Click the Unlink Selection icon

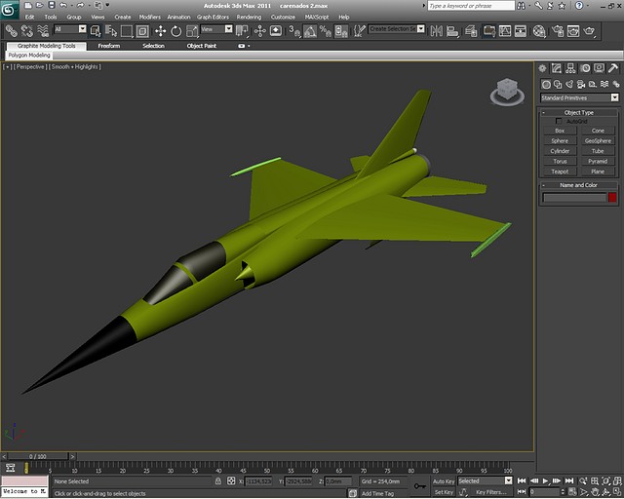pyautogui.click(x=27, y=31)
